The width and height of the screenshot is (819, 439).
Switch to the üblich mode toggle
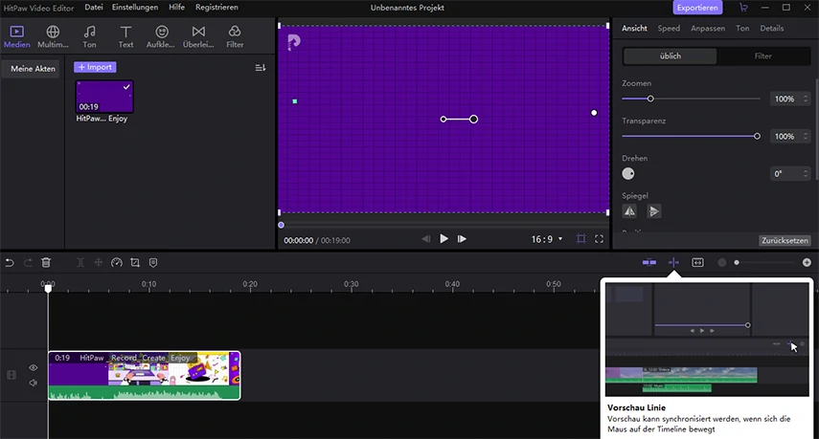(x=671, y=55)
